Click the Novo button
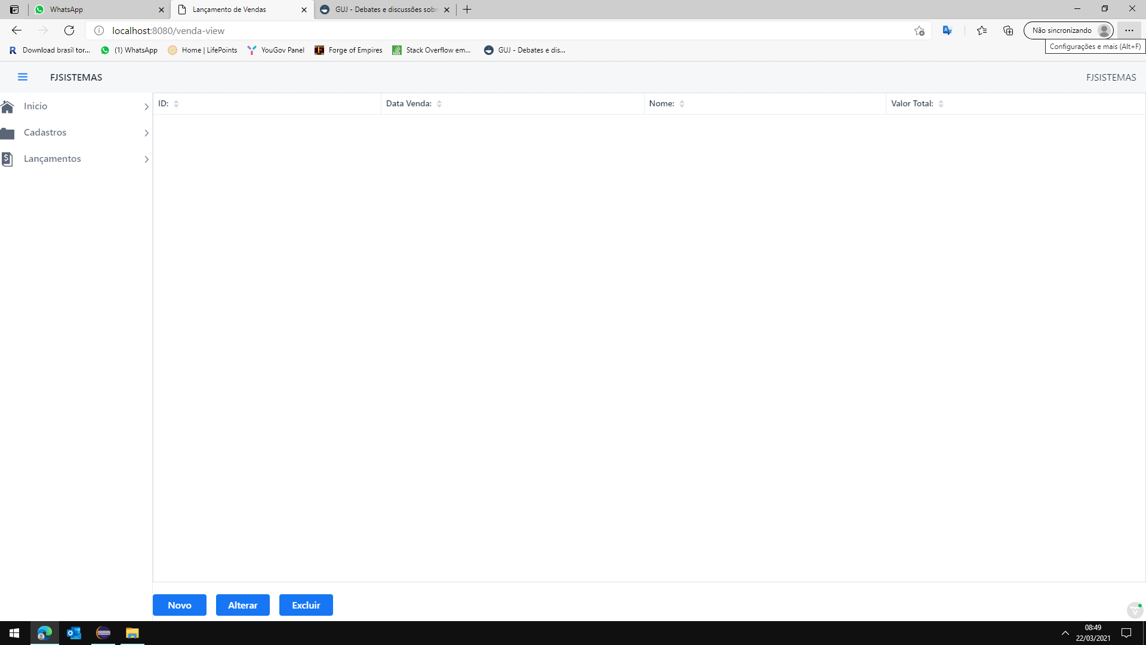 point(179,605)
